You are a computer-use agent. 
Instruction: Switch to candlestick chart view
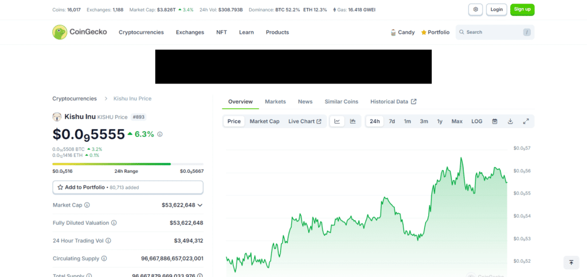tap(353, 121)
